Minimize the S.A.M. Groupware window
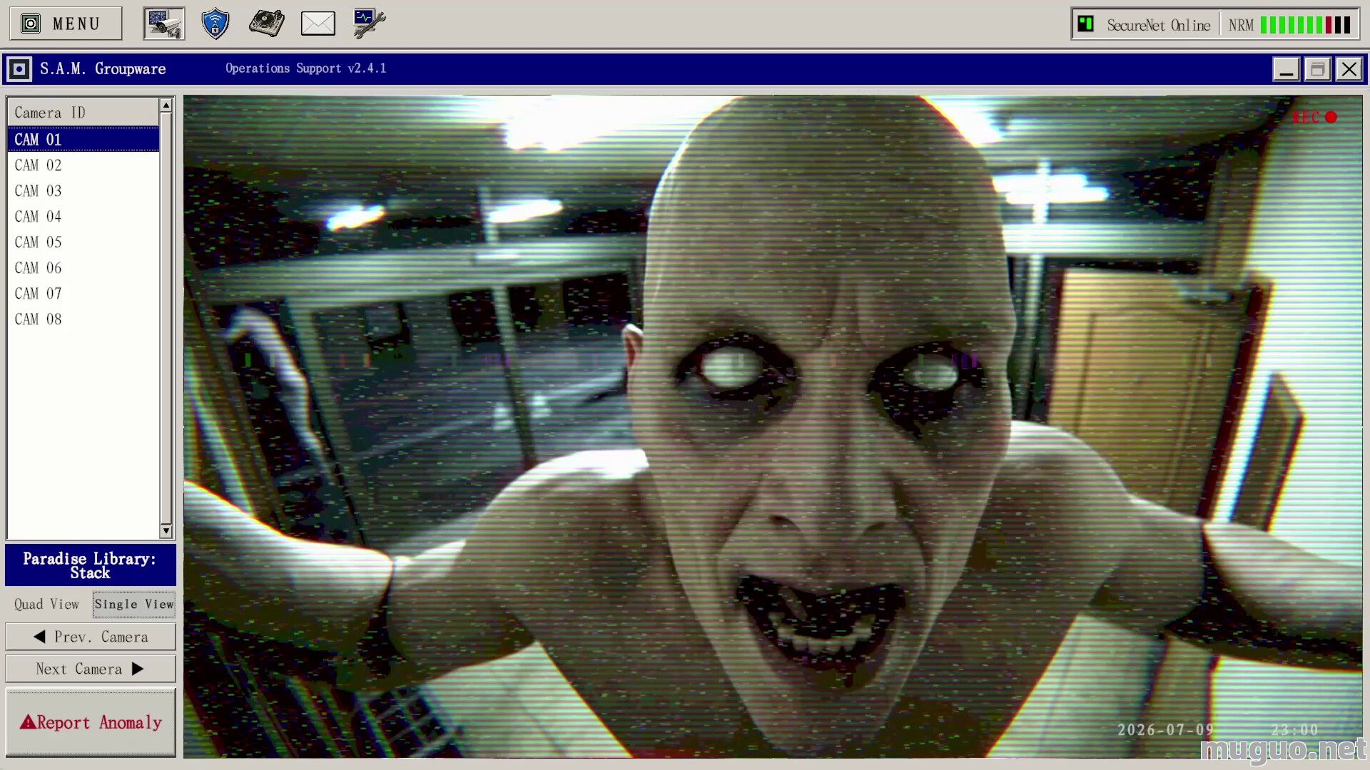1370x770 pixels. click(x=1287, y=69)
